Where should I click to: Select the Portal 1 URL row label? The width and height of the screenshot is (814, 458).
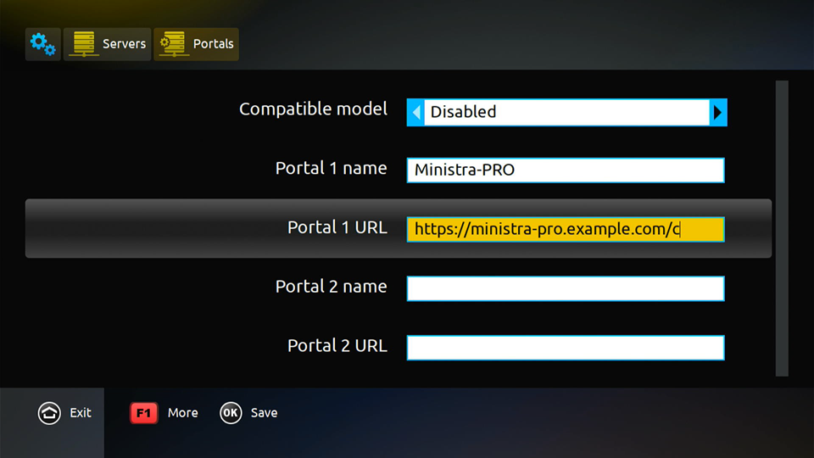coord(337,228)
